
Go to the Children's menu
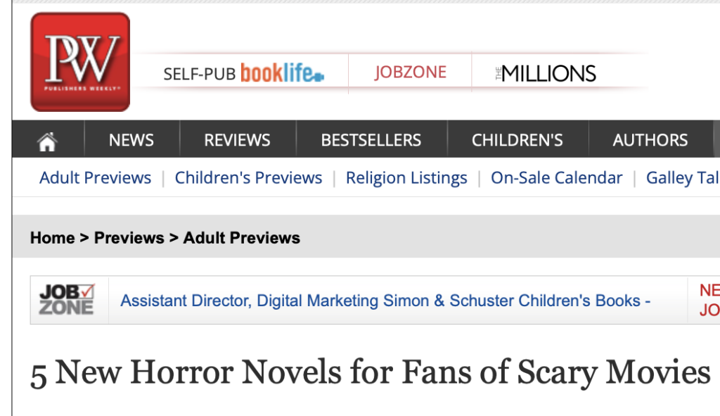click(517, 140)
